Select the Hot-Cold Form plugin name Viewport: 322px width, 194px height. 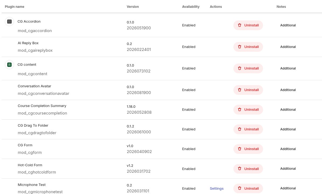(30, 165)
